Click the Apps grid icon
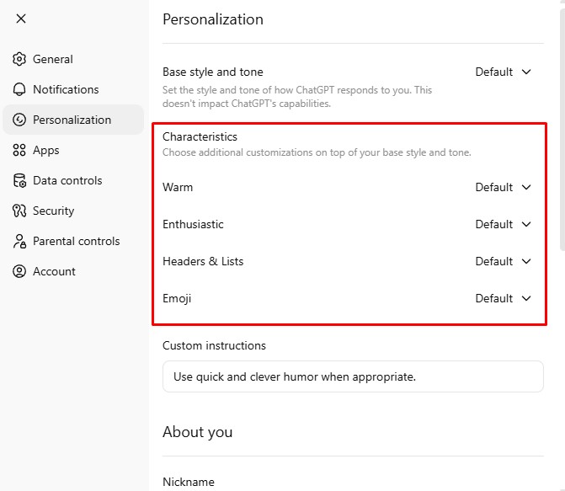The height and width of the screenshot is (491, 565). tap(19, 150)
